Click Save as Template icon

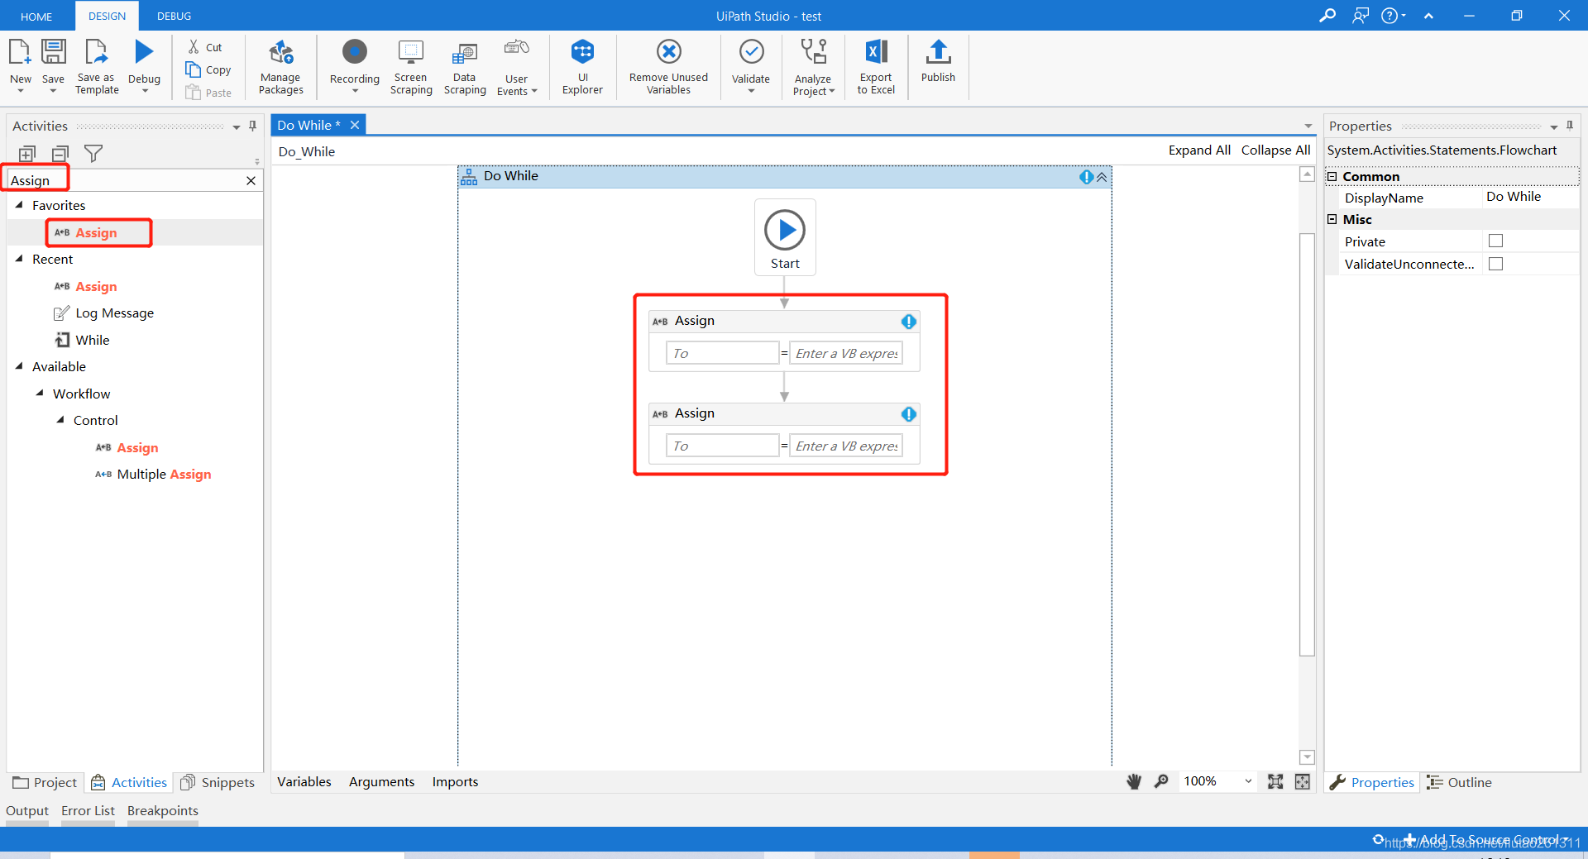click(x=97, y=53)
